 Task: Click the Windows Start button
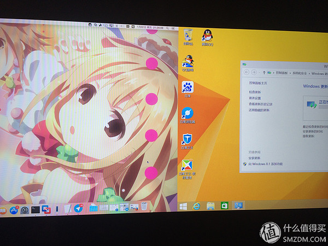tap(183, 207)
